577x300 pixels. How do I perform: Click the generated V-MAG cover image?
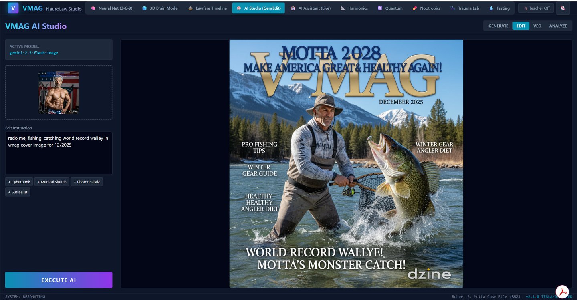coord(346,163)
